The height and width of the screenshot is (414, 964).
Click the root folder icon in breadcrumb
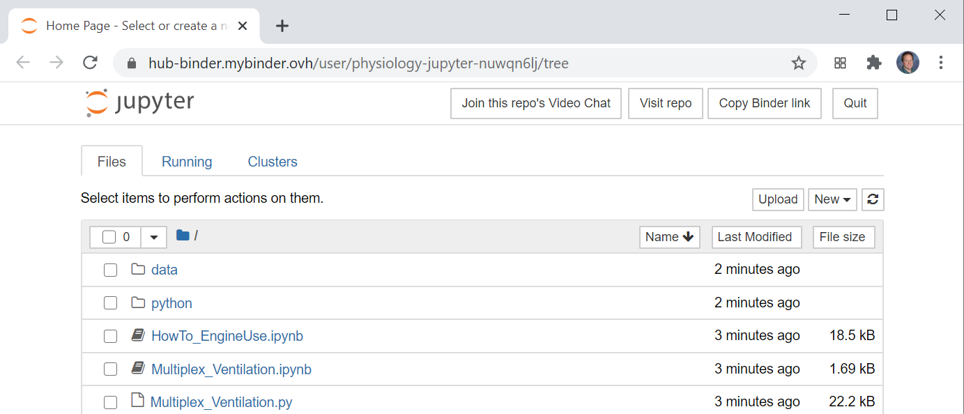[x=183, y=236]
